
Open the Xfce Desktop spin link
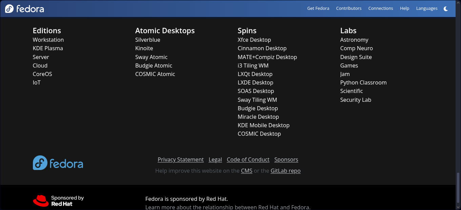click(x=254, y=40)
